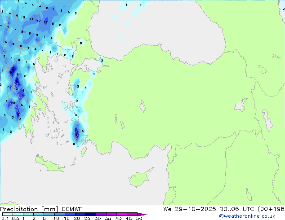Image resolution: width=285 pixels, height=220 pixels.
Task: Click the '17' precipitation value on the map
Action: [45, 22]
